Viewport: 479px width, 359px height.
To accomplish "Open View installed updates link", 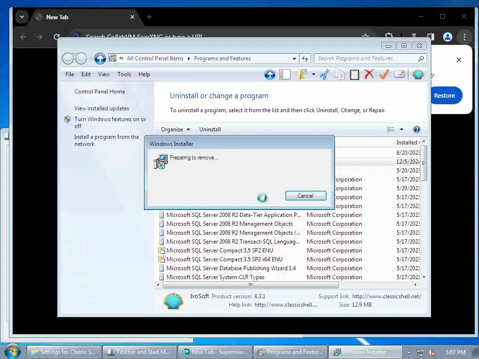I will (102, 108).
